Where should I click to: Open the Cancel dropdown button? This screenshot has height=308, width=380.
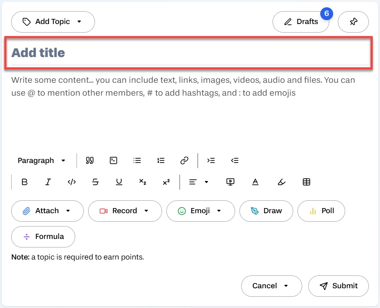271,286
